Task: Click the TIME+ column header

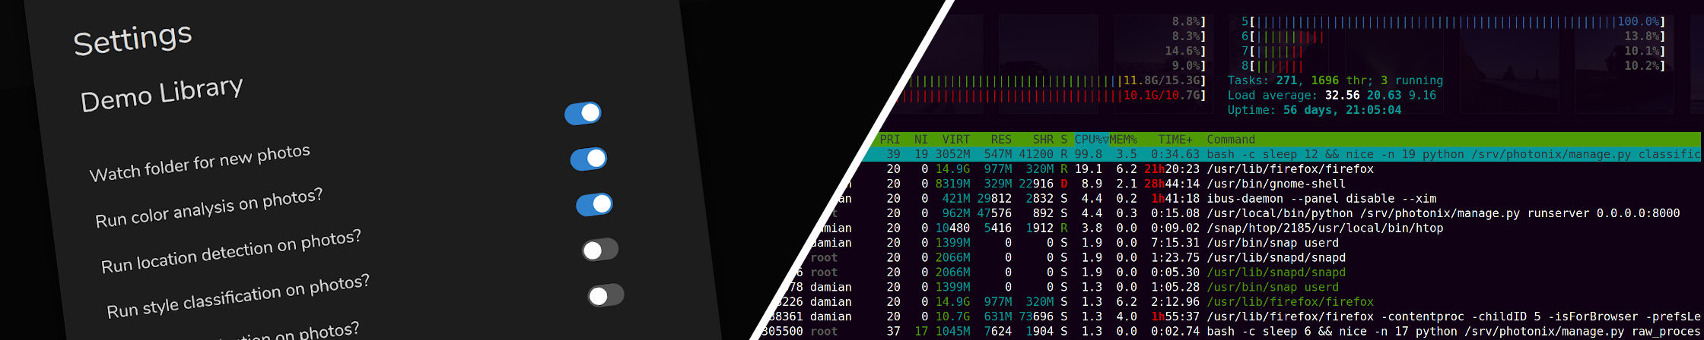Action: 1175,140
